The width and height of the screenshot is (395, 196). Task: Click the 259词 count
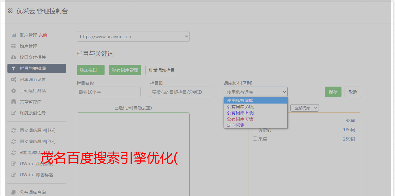349,139
